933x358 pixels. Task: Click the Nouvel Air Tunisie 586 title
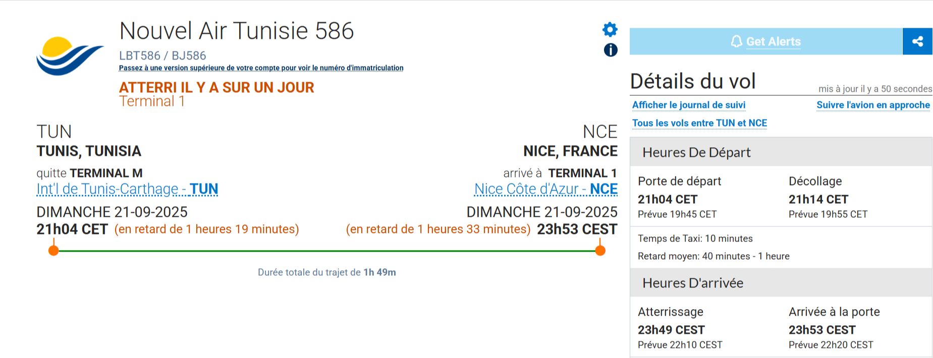coord(236,31)
